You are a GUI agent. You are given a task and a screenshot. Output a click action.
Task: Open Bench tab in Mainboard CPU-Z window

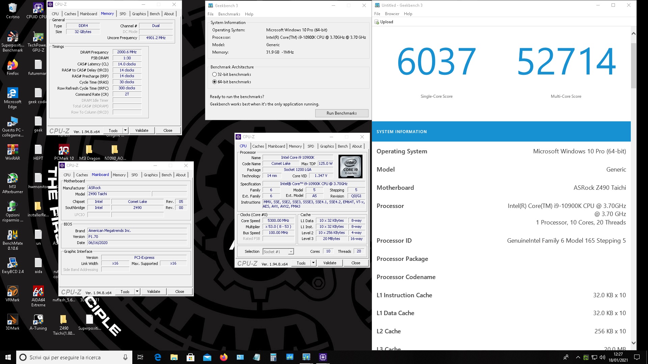[166, 175]
